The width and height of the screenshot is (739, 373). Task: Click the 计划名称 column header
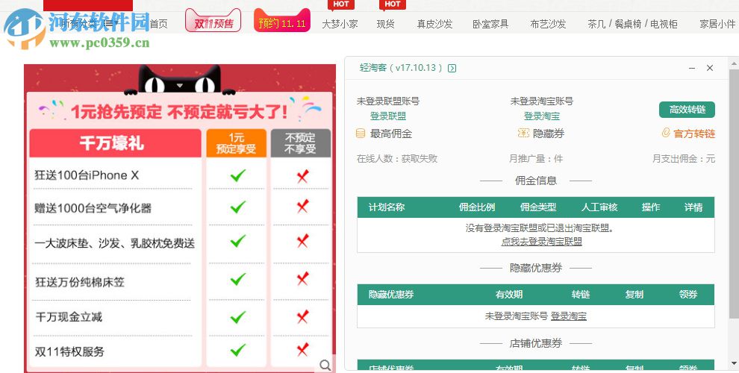point(387,207)
